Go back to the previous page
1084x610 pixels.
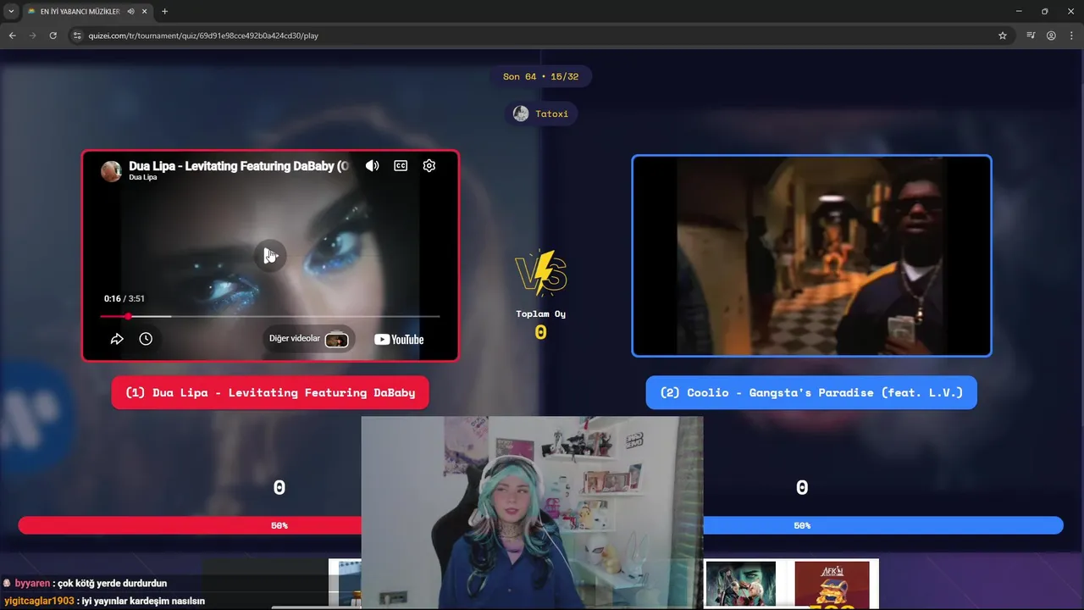(12, 36)
